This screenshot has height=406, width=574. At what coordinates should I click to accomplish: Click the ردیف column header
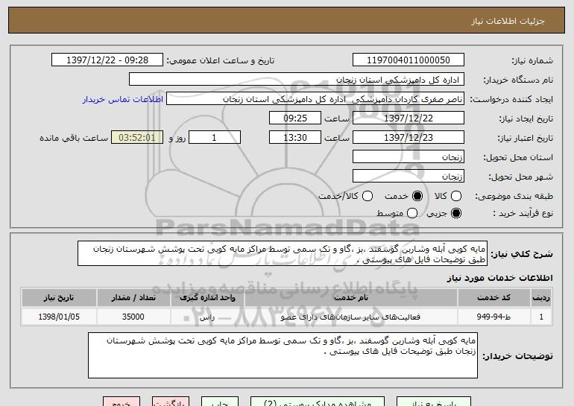(541, 298)
